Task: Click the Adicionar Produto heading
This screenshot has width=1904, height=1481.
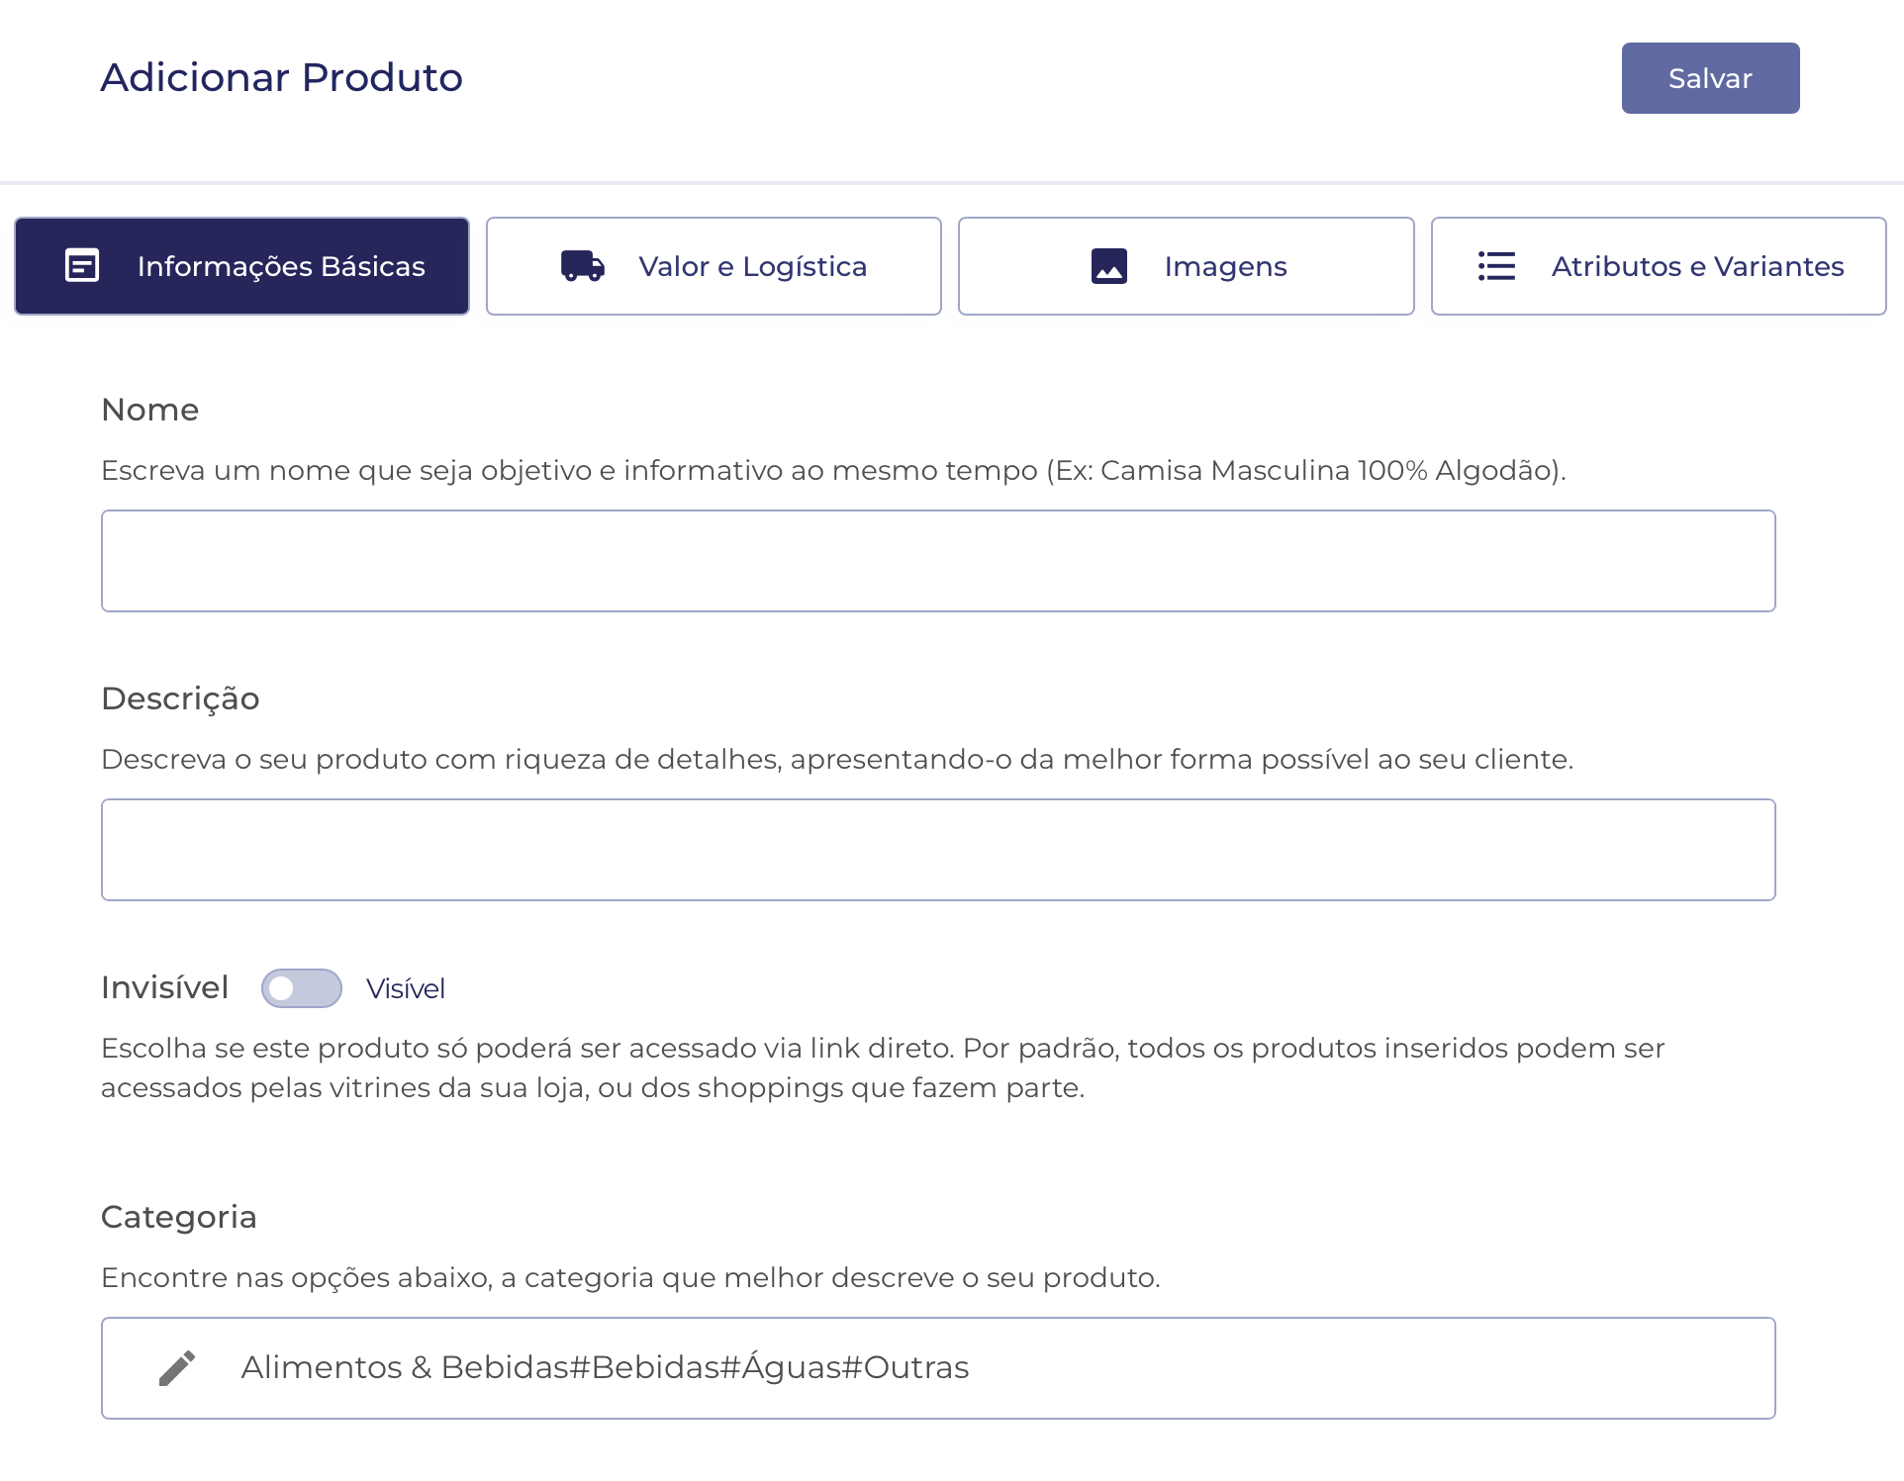Action: coord(282,77)
